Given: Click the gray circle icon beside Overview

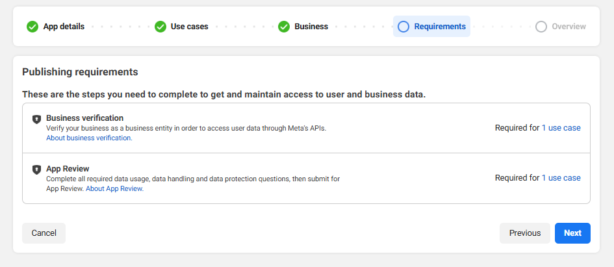Looking at the screenshot, I should [x=541, y=27].
